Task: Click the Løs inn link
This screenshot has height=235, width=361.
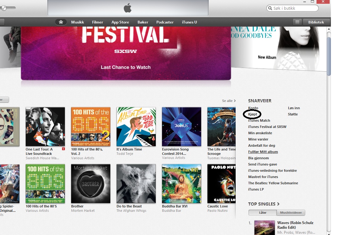Action: tap(294, 108)
